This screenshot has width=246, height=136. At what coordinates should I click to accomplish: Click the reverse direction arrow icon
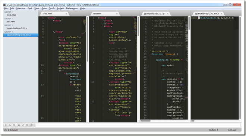point(19,125)
